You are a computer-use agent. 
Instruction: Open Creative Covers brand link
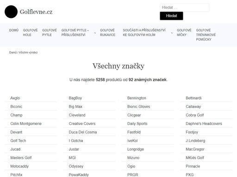(x=82, y=124)
